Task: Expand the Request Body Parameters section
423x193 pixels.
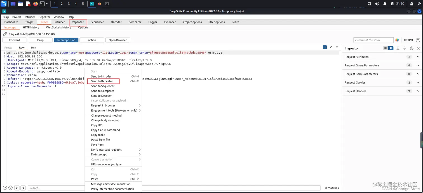Action: 382,74
